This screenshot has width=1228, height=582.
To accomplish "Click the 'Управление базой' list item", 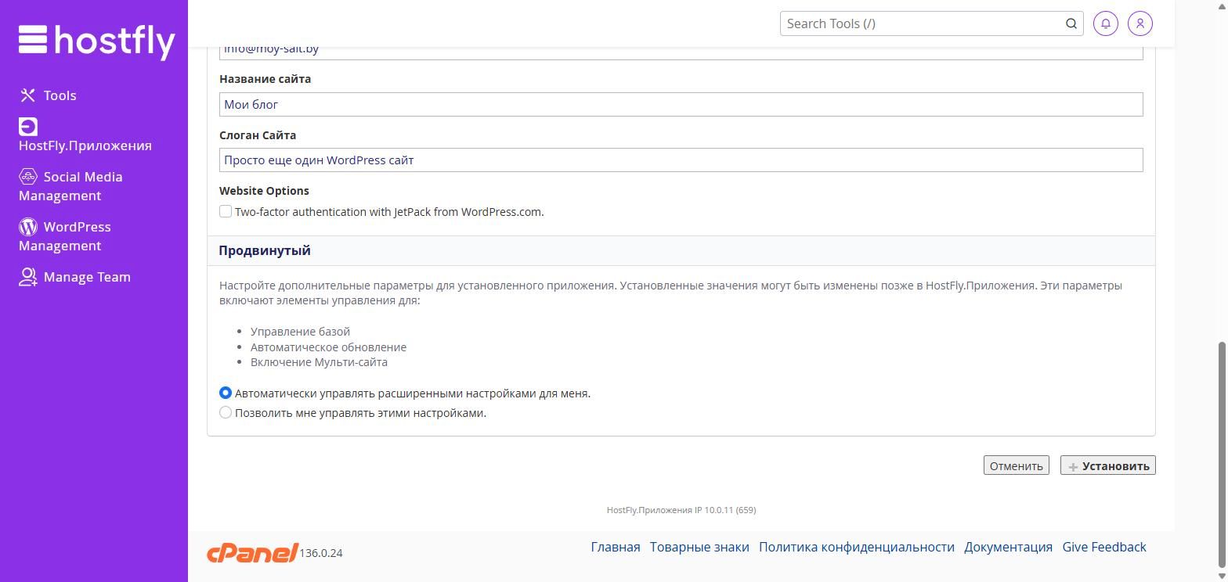I will (x=300, y=332).
